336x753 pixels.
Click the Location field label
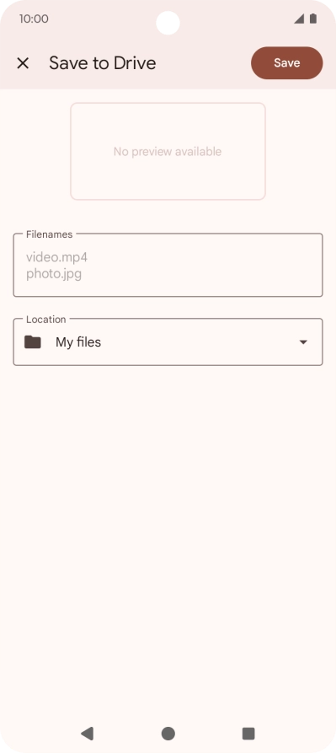[46, 320]
